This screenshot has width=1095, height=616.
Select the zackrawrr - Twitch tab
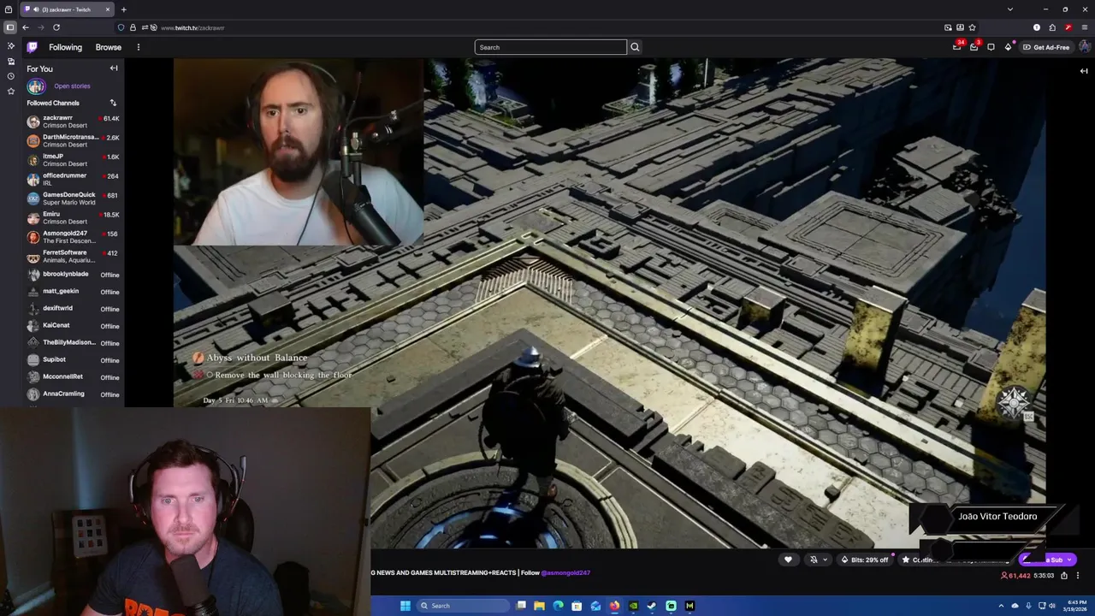(66, 9)
